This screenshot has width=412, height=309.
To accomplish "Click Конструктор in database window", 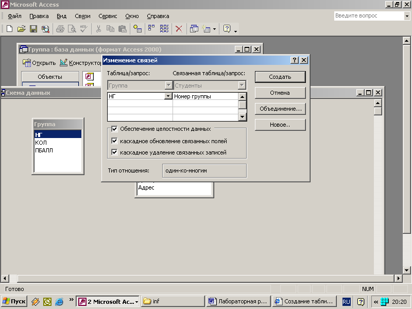I will 80,63.
